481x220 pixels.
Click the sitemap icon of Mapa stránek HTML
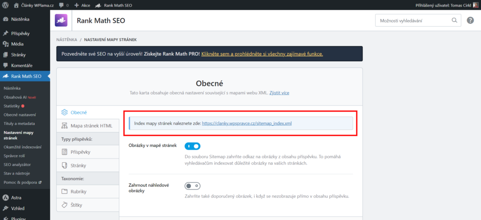pyautogui.click(x=64, y=126)
